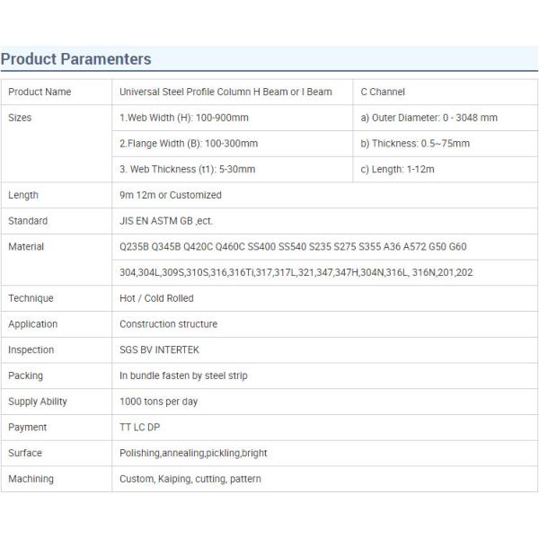539x539 pixels.
Task: Select the c) Length 1-12m cell
Action: tap(399, 169)
